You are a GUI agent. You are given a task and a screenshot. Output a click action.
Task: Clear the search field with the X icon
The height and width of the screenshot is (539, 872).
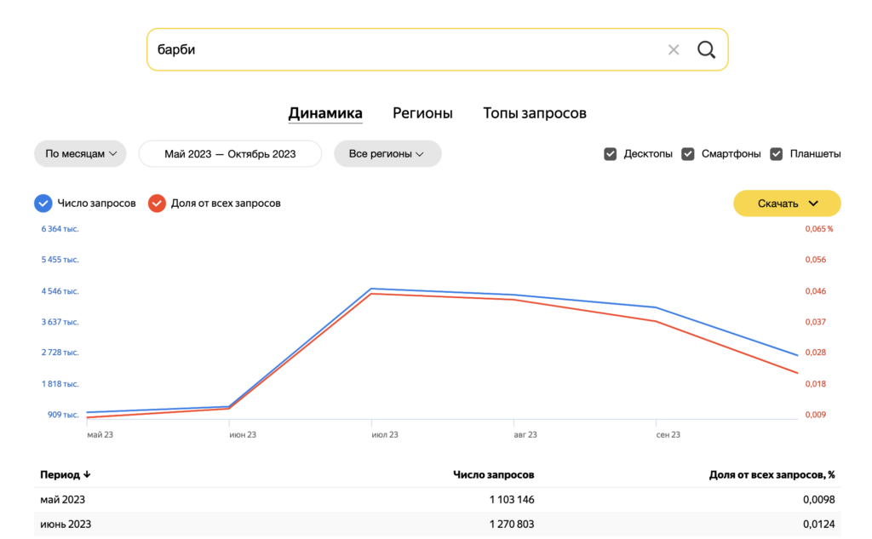coord(674,49)
